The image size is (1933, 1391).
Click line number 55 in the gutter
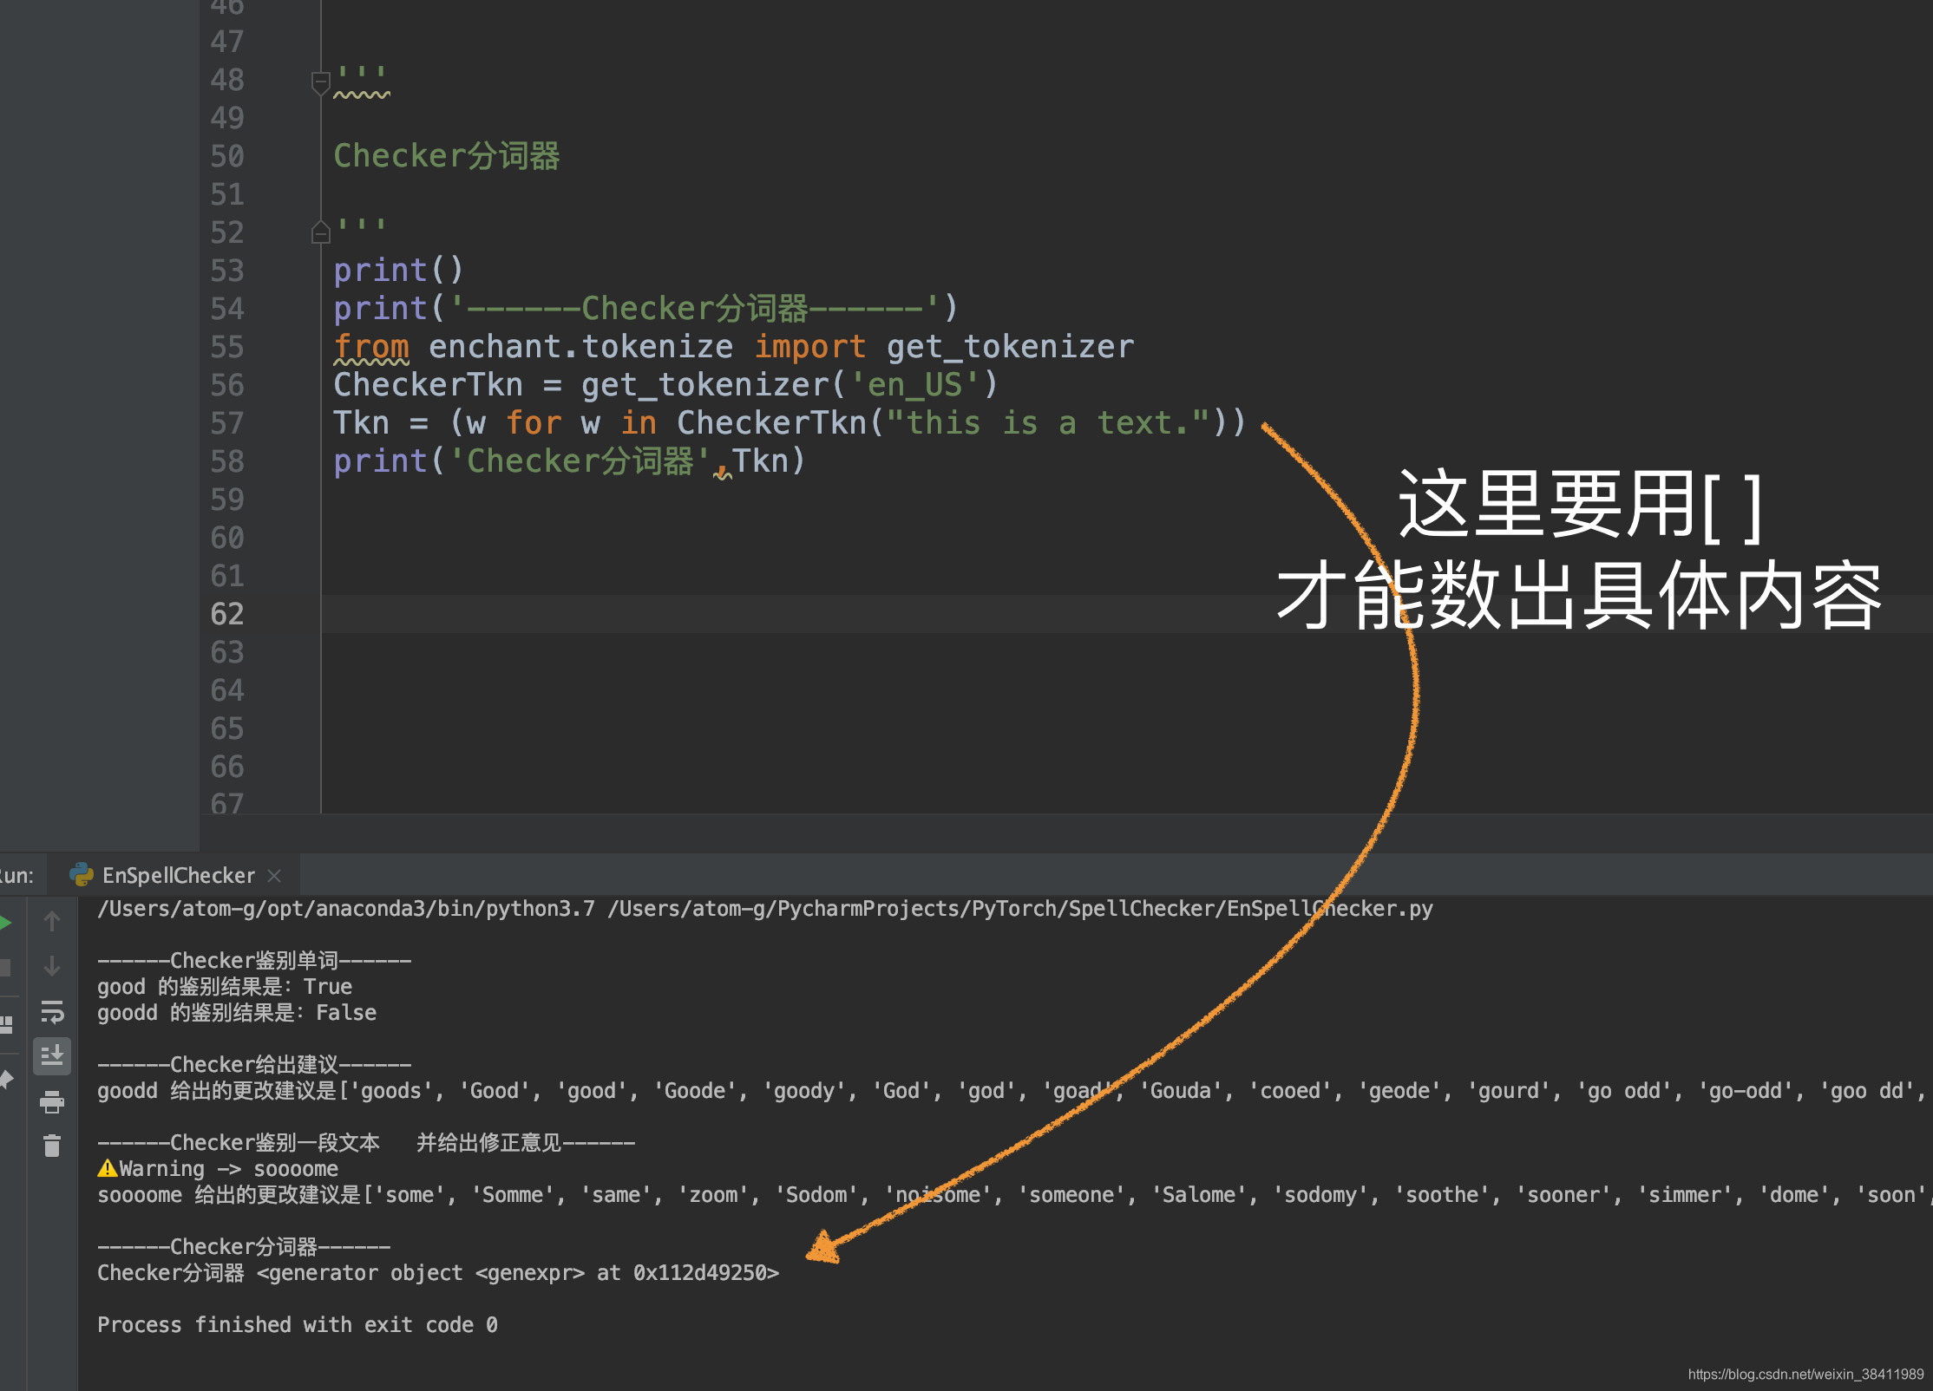[x=227, y=347]
